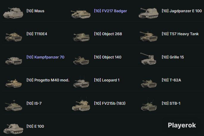Click the E 100 tank image
Viewport: 204px width, 136px height.
pyautogui.click(x=13, y=129)
